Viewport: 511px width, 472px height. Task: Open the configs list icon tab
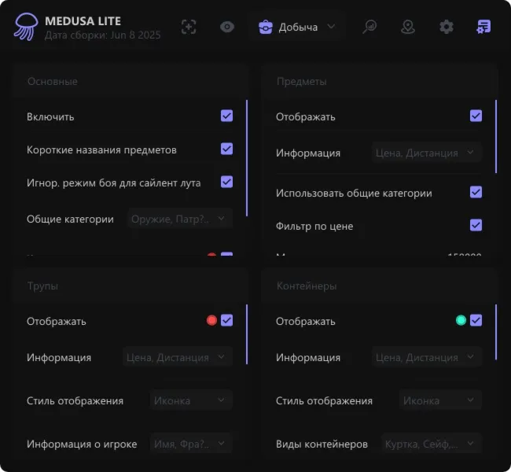483,27
